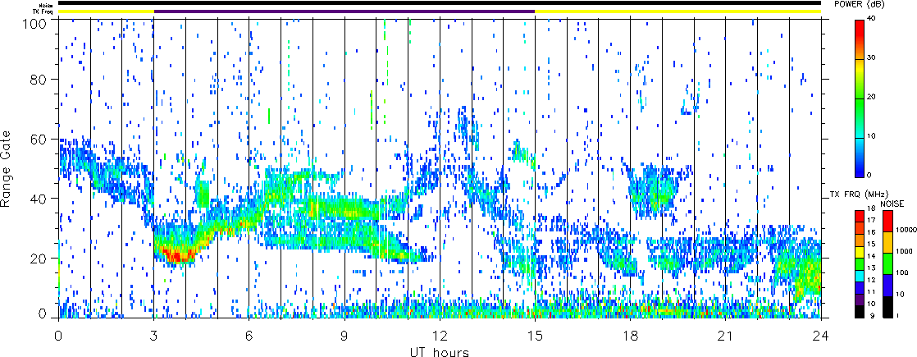Click x-axis tick label 12

[x=440, y=336]
